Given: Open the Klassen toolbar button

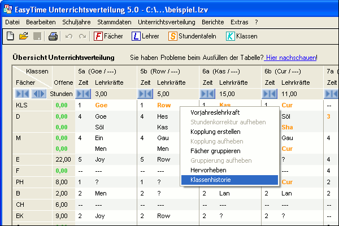Looking at the screenshot, I should point(241,36).
